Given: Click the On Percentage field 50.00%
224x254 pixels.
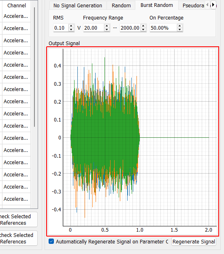Looking at the screenshot, I should tap(163, 28).
